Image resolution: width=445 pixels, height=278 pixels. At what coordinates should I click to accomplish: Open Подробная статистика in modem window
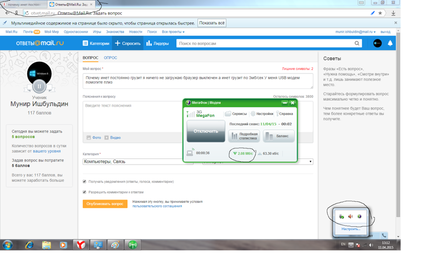[244, 136]
